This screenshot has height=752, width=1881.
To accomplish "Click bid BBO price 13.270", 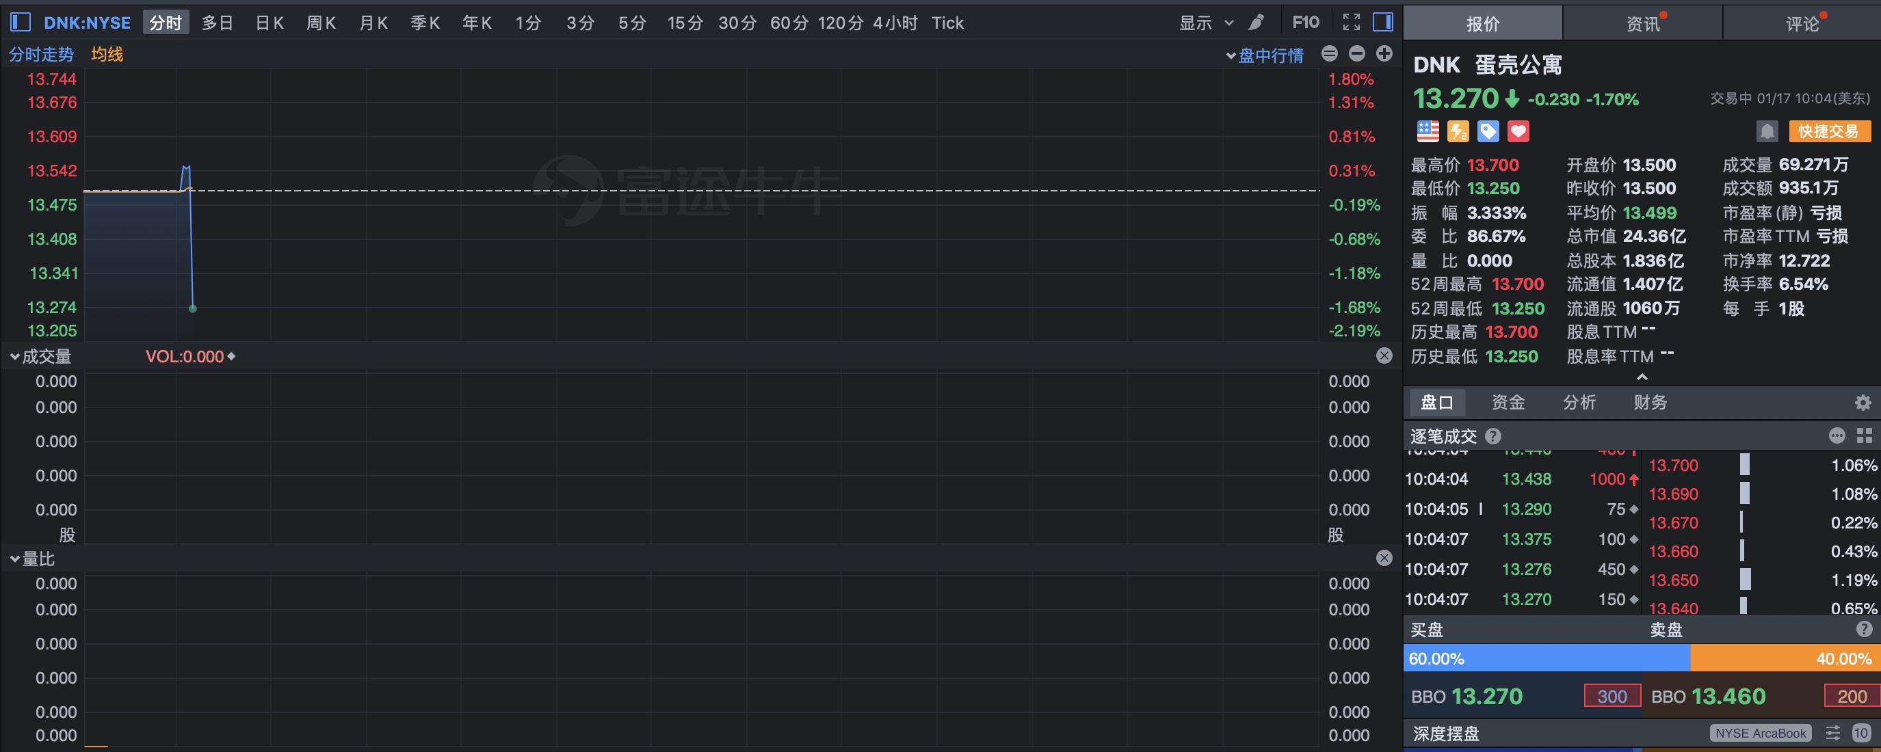I will click(x=1487, y=697).
